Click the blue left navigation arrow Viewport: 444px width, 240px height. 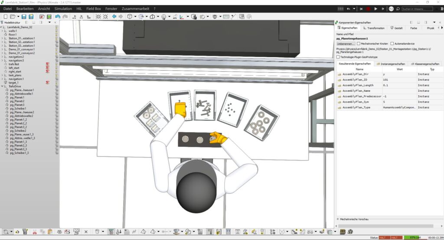point(114,16)
